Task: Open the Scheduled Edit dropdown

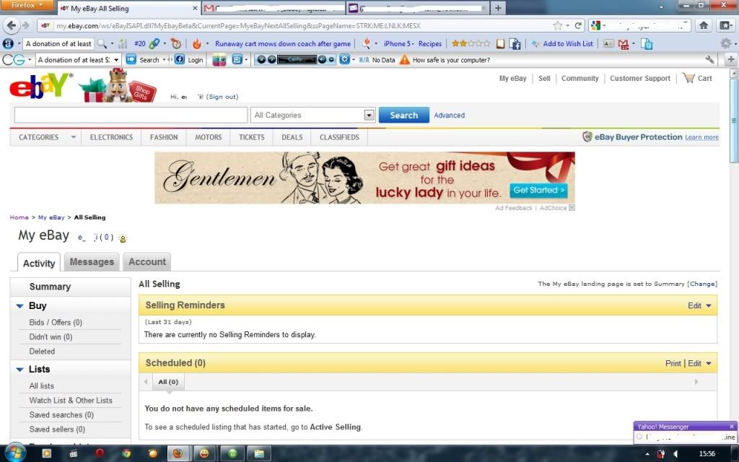Action: 700,364
